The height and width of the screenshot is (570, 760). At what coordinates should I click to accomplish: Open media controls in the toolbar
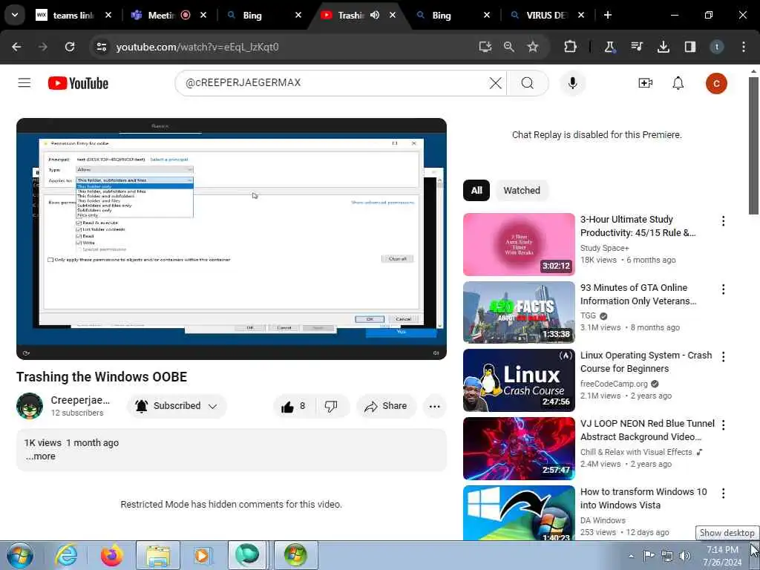pos(637,47)
